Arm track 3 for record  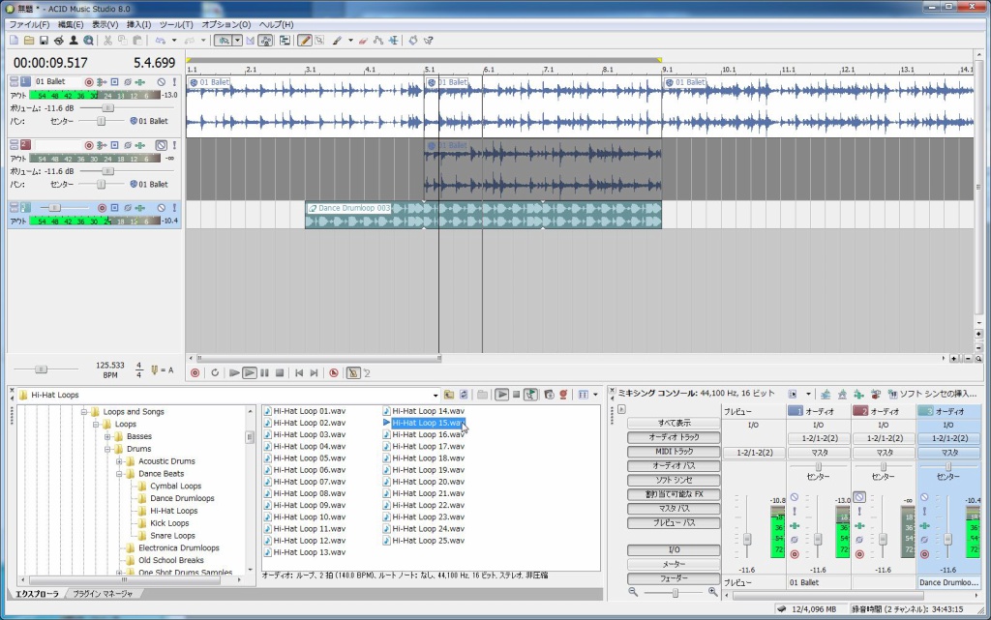(102, 208)
